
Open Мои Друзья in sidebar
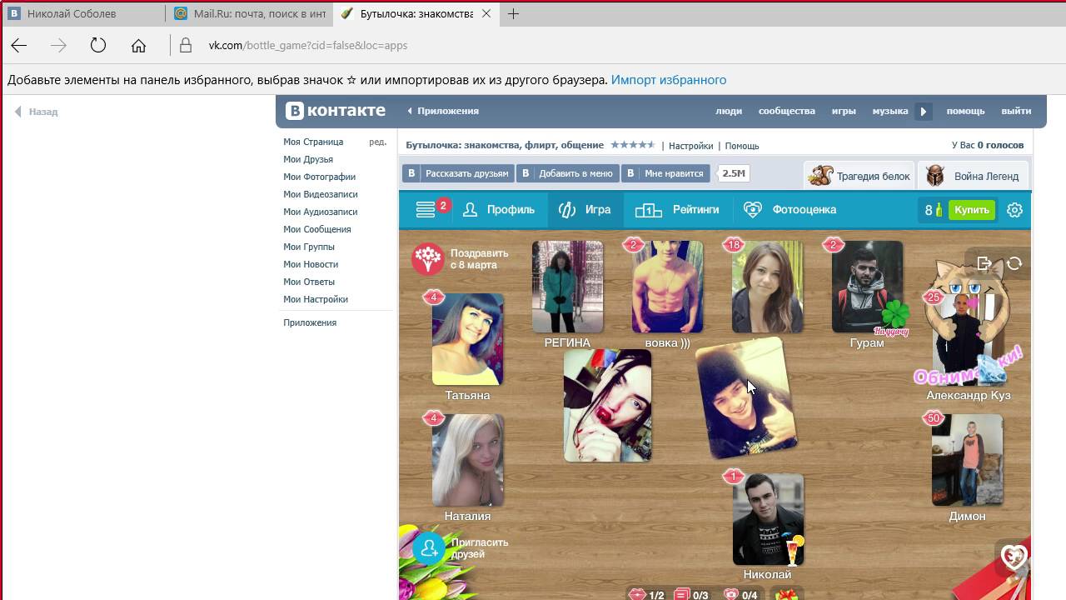point(308,159)
